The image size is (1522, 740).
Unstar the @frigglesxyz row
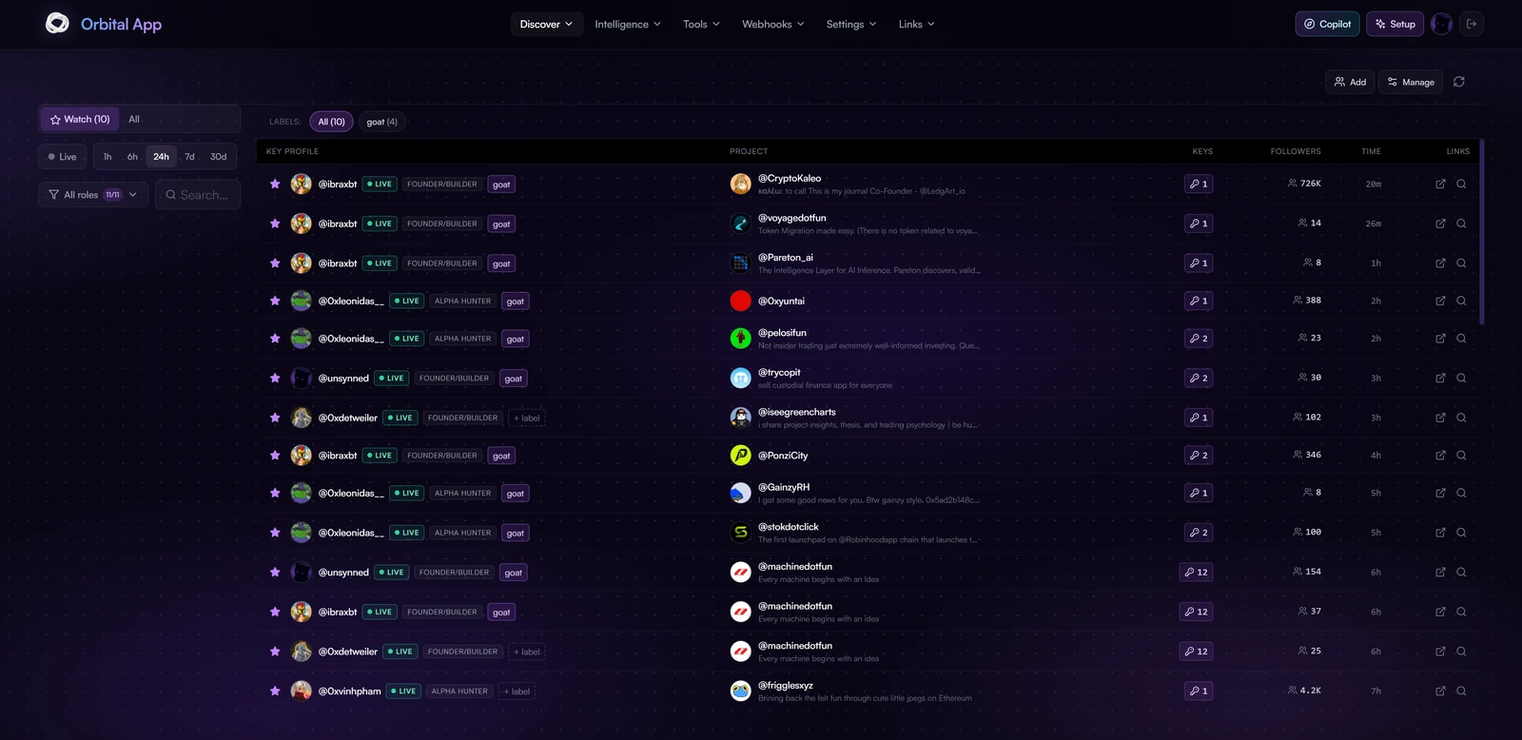click(275, 691)
